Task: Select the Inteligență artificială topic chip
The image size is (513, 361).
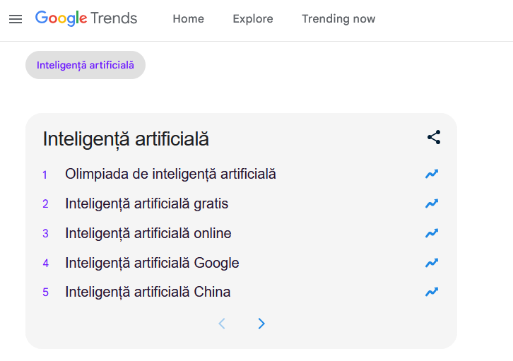Action: point(85,65)
